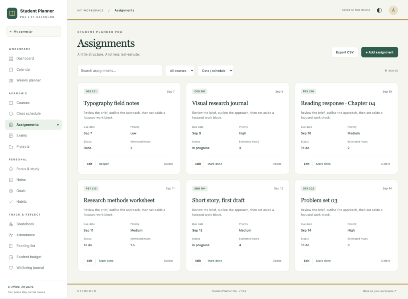408x299 pixels.
Task: Open the My semester workspace selector
Action: [33, 32]
